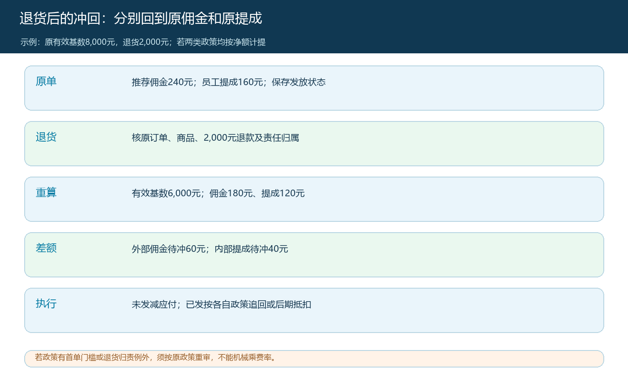Click the footnote beginning "若政策有首单门槛或退货归责例外"

[x=156, y=357]
